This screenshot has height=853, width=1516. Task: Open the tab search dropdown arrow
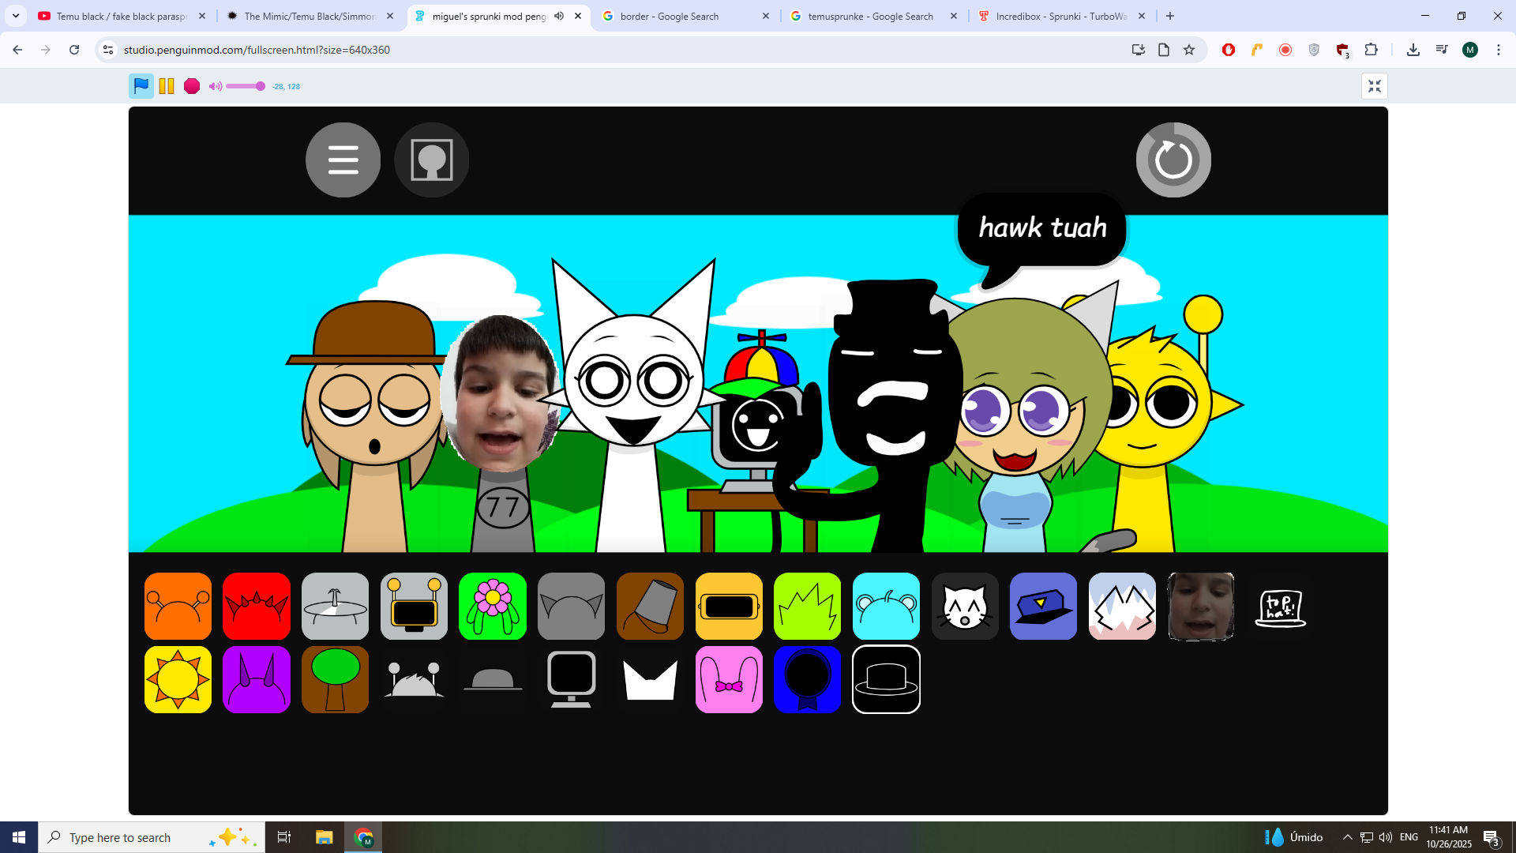pos(16,16)
